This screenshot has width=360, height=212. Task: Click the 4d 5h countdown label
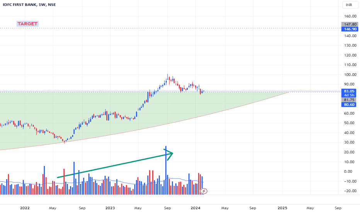click(x=349, y=95)
